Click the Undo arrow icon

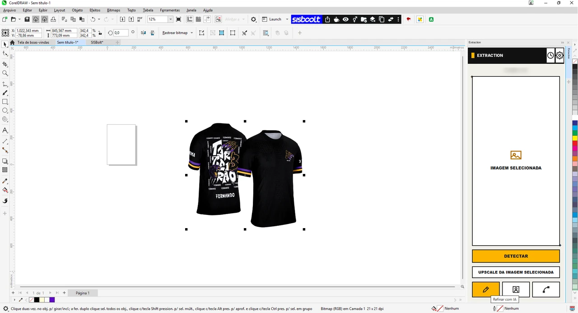93,19
